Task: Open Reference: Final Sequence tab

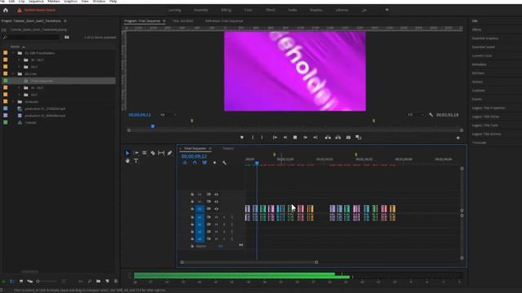Action: [224, 21]
